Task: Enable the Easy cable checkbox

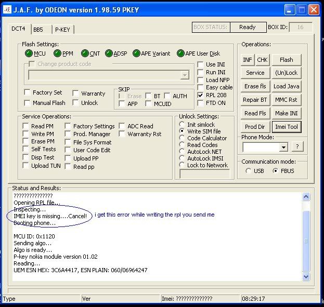Action: coord(200,87)
